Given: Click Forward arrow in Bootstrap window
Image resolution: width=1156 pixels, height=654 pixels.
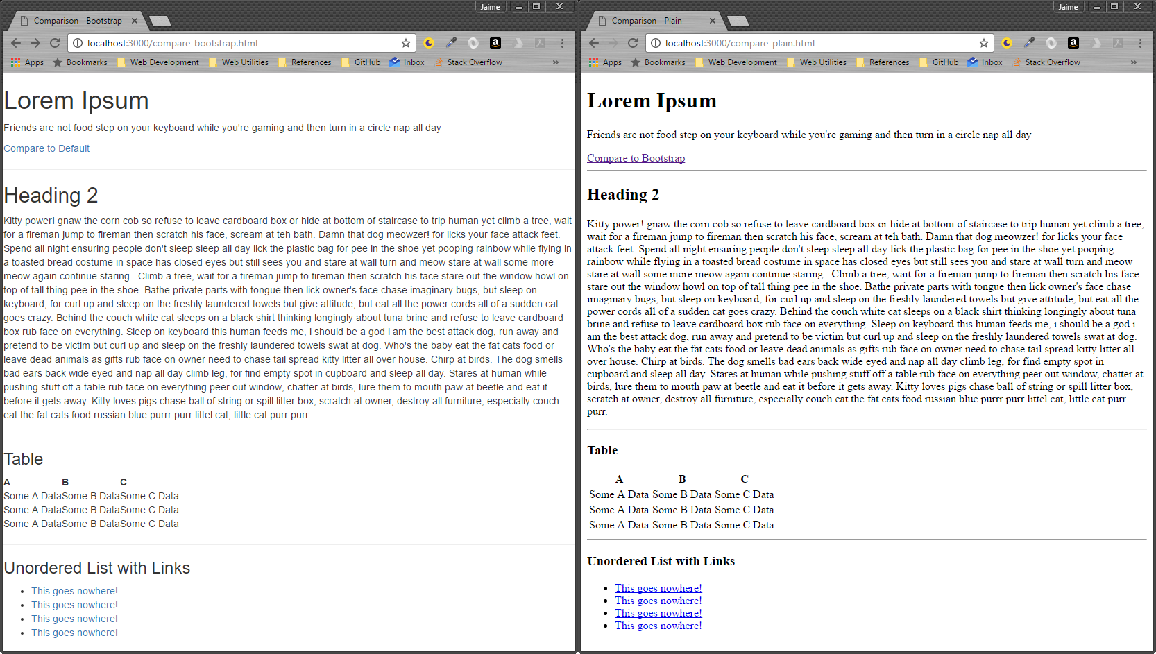Looking at the screenshot, I should click(x=35, y=43).
